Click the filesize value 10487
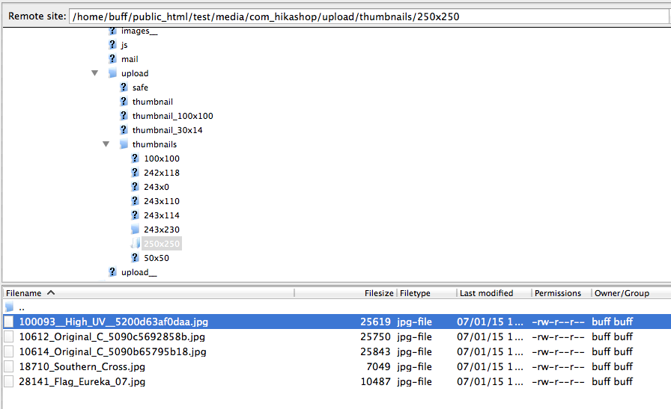The height and width of the screenshot is (409, 671). coord(376,381)
